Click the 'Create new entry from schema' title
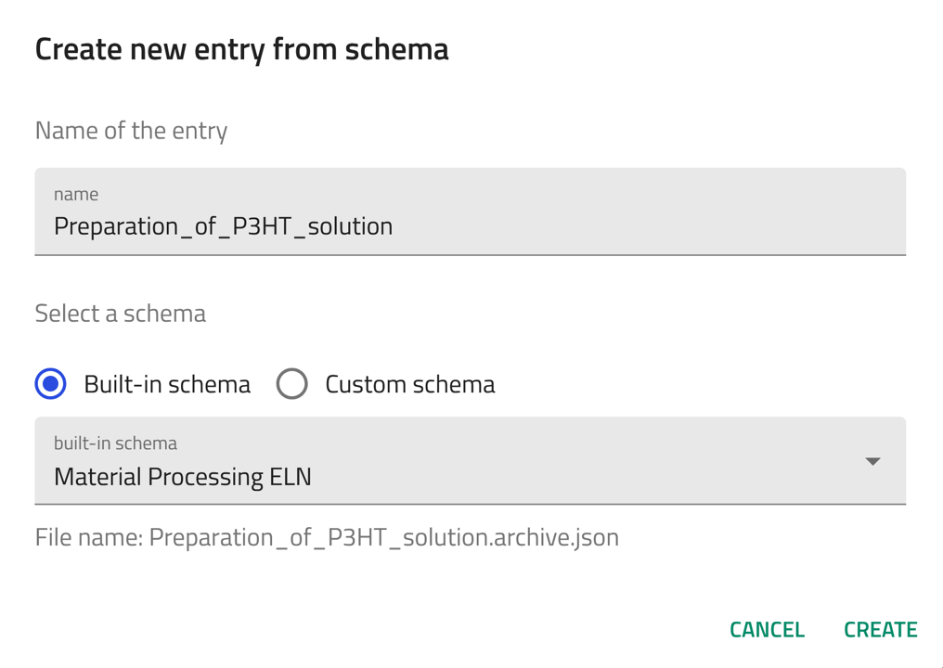This screenshot has width=943, height=668. (x=241, y=49)
